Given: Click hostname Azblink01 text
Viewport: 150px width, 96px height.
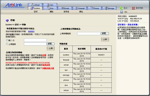Looking at the screenshot, I should (x=133, y=16).
